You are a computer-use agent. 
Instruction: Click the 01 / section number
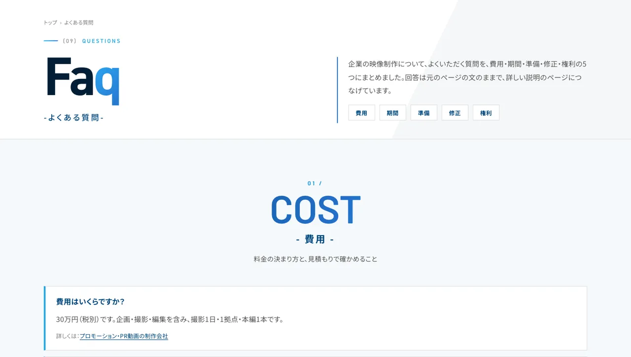pos(315,183)
